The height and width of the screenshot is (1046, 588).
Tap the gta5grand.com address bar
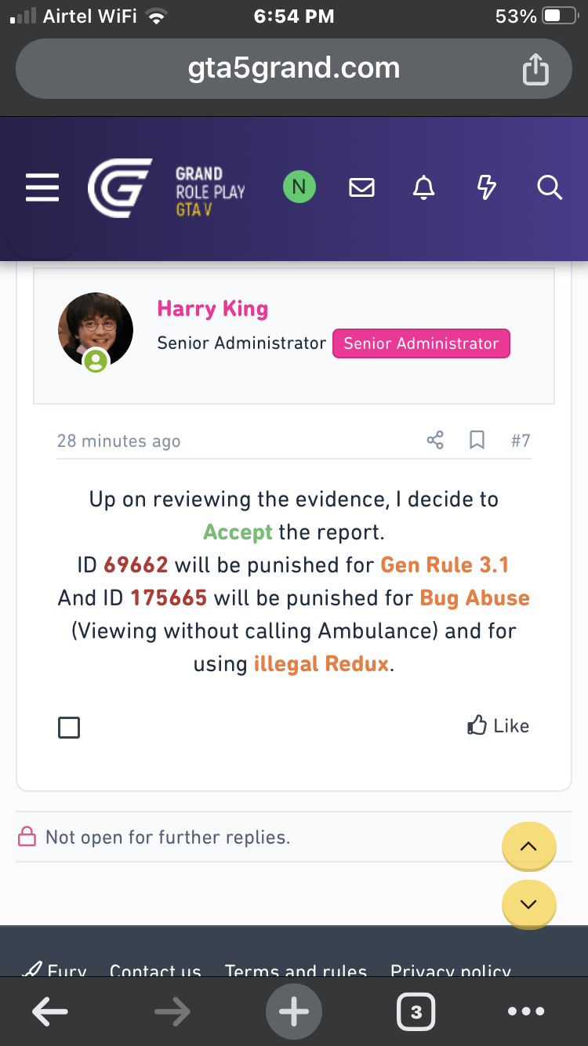click(294, 69)
